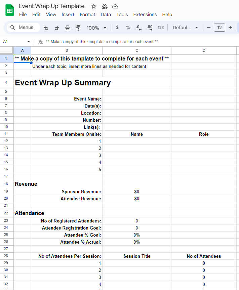Click the $0 value beside Attendee Revenue

[137, 199]
